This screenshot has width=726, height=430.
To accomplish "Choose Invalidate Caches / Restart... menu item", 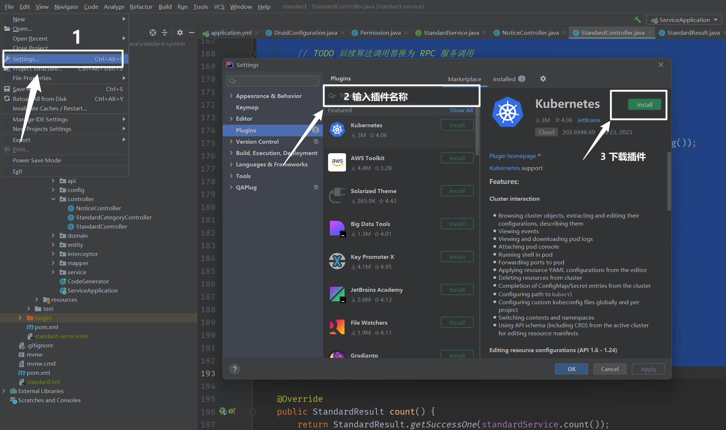I will tap(65, 108).
